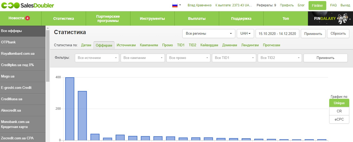Viewport: 353px width, 142px height.
Task: Open the Инструменты menu
Action: 152,19
